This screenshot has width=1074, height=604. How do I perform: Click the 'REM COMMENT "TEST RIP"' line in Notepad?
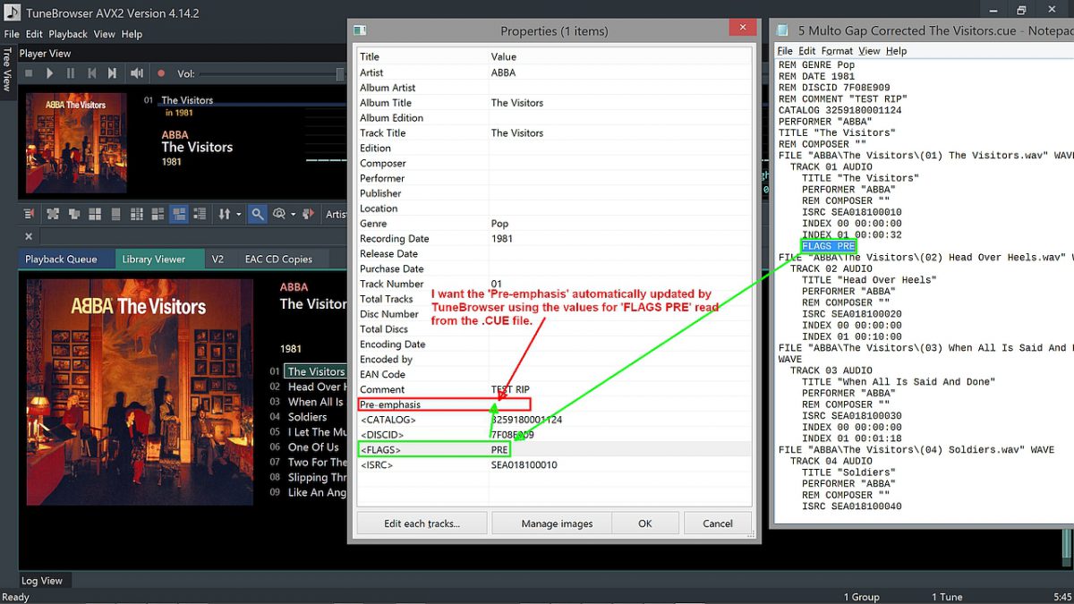pyautogui.click(x=842, y=98)
